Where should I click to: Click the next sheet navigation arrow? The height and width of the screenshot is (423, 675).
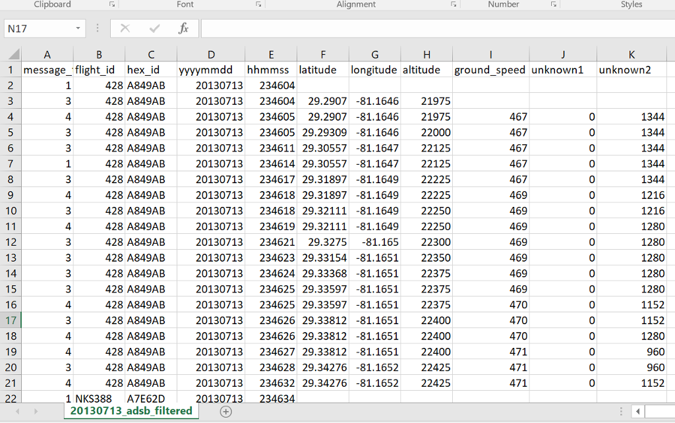(36, 411)
